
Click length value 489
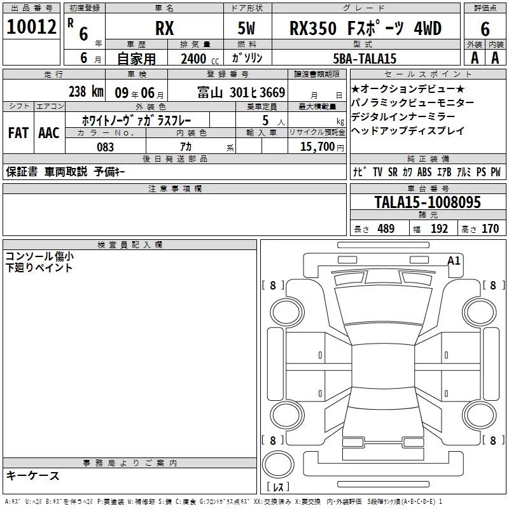click(x=386, y=229)
